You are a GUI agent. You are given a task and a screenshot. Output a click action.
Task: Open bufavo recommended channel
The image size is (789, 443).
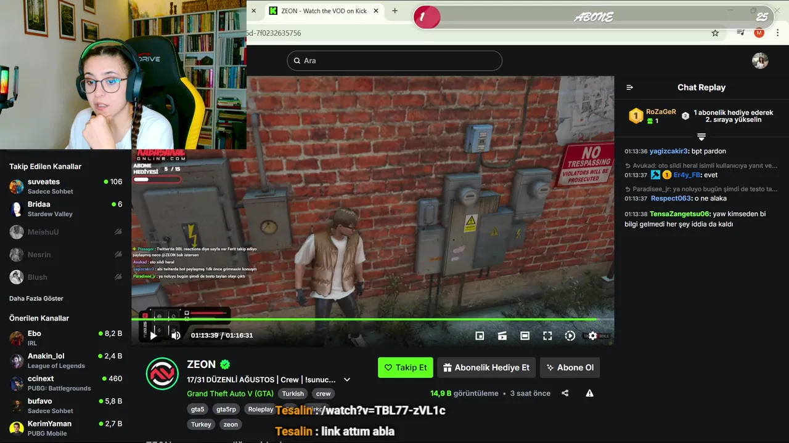point(65,405)
